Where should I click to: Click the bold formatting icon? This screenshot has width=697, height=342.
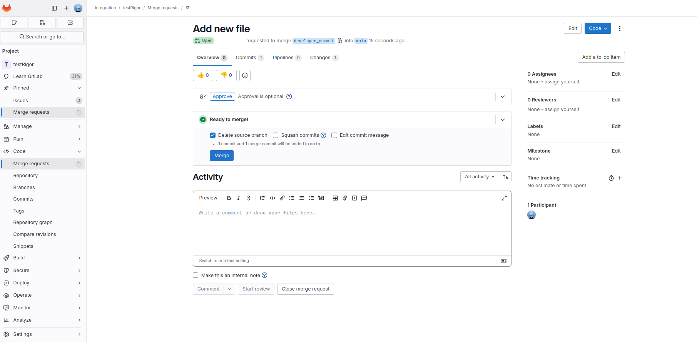tap(229, 198)
